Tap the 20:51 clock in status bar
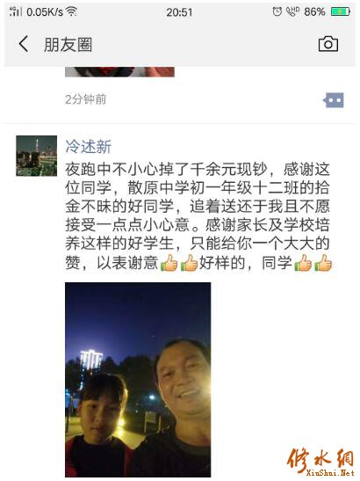The width and height of the screenshot is (360, 481). point(179,12)
